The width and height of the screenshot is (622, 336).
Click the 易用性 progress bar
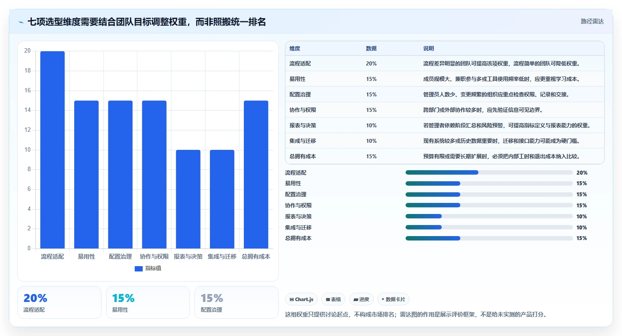pos(489,183)
